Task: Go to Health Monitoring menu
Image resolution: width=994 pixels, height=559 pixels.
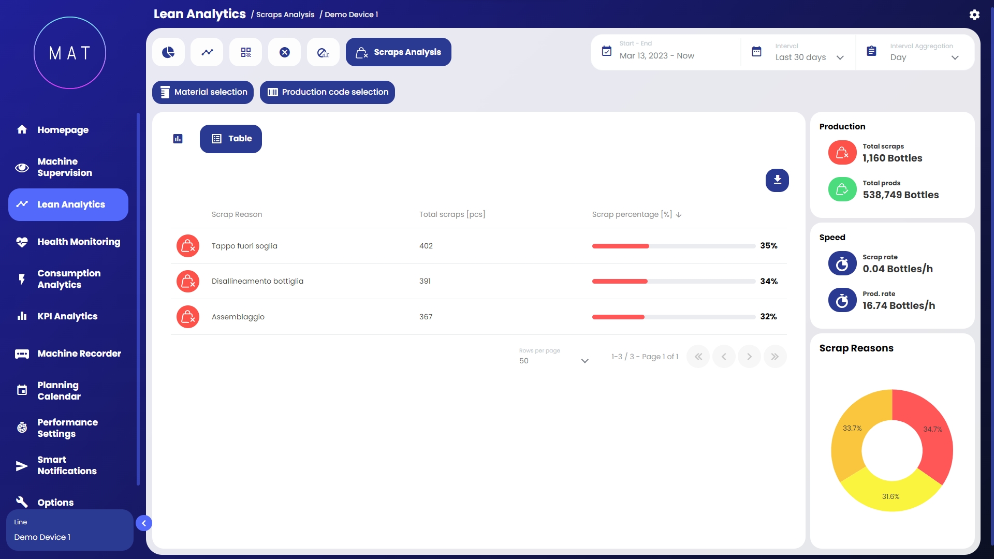Action: point(78,242)
